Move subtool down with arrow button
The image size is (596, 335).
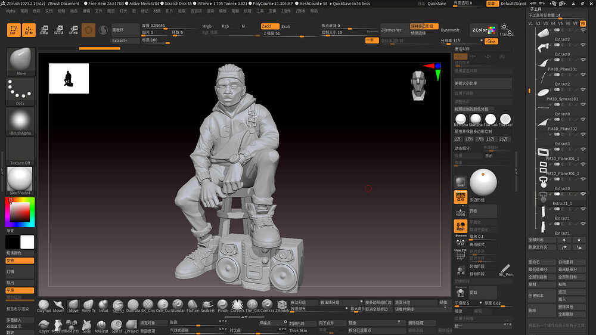tap(579, 240)
